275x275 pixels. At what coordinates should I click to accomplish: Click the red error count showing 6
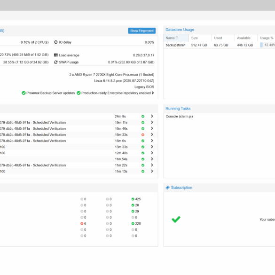[83, 223]
